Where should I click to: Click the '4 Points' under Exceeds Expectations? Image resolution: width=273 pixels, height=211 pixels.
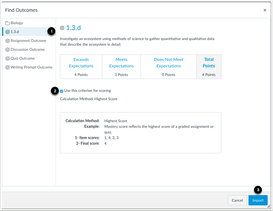click(x=81, y=75)
